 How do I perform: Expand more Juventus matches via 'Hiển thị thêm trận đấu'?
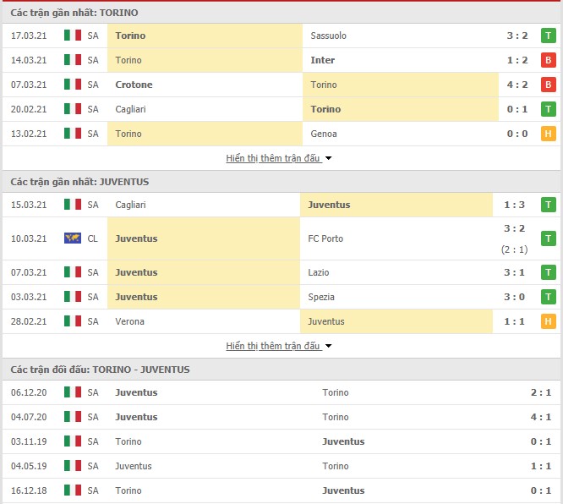click(x=273, y=346)
